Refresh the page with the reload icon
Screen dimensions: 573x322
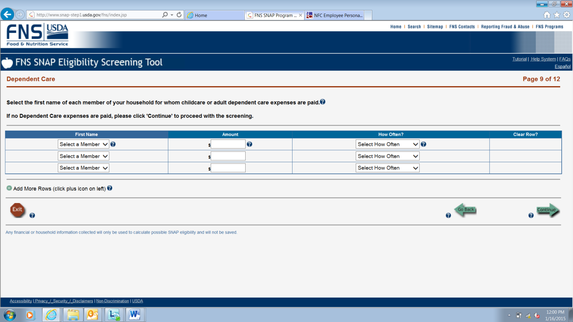(179, 15)
